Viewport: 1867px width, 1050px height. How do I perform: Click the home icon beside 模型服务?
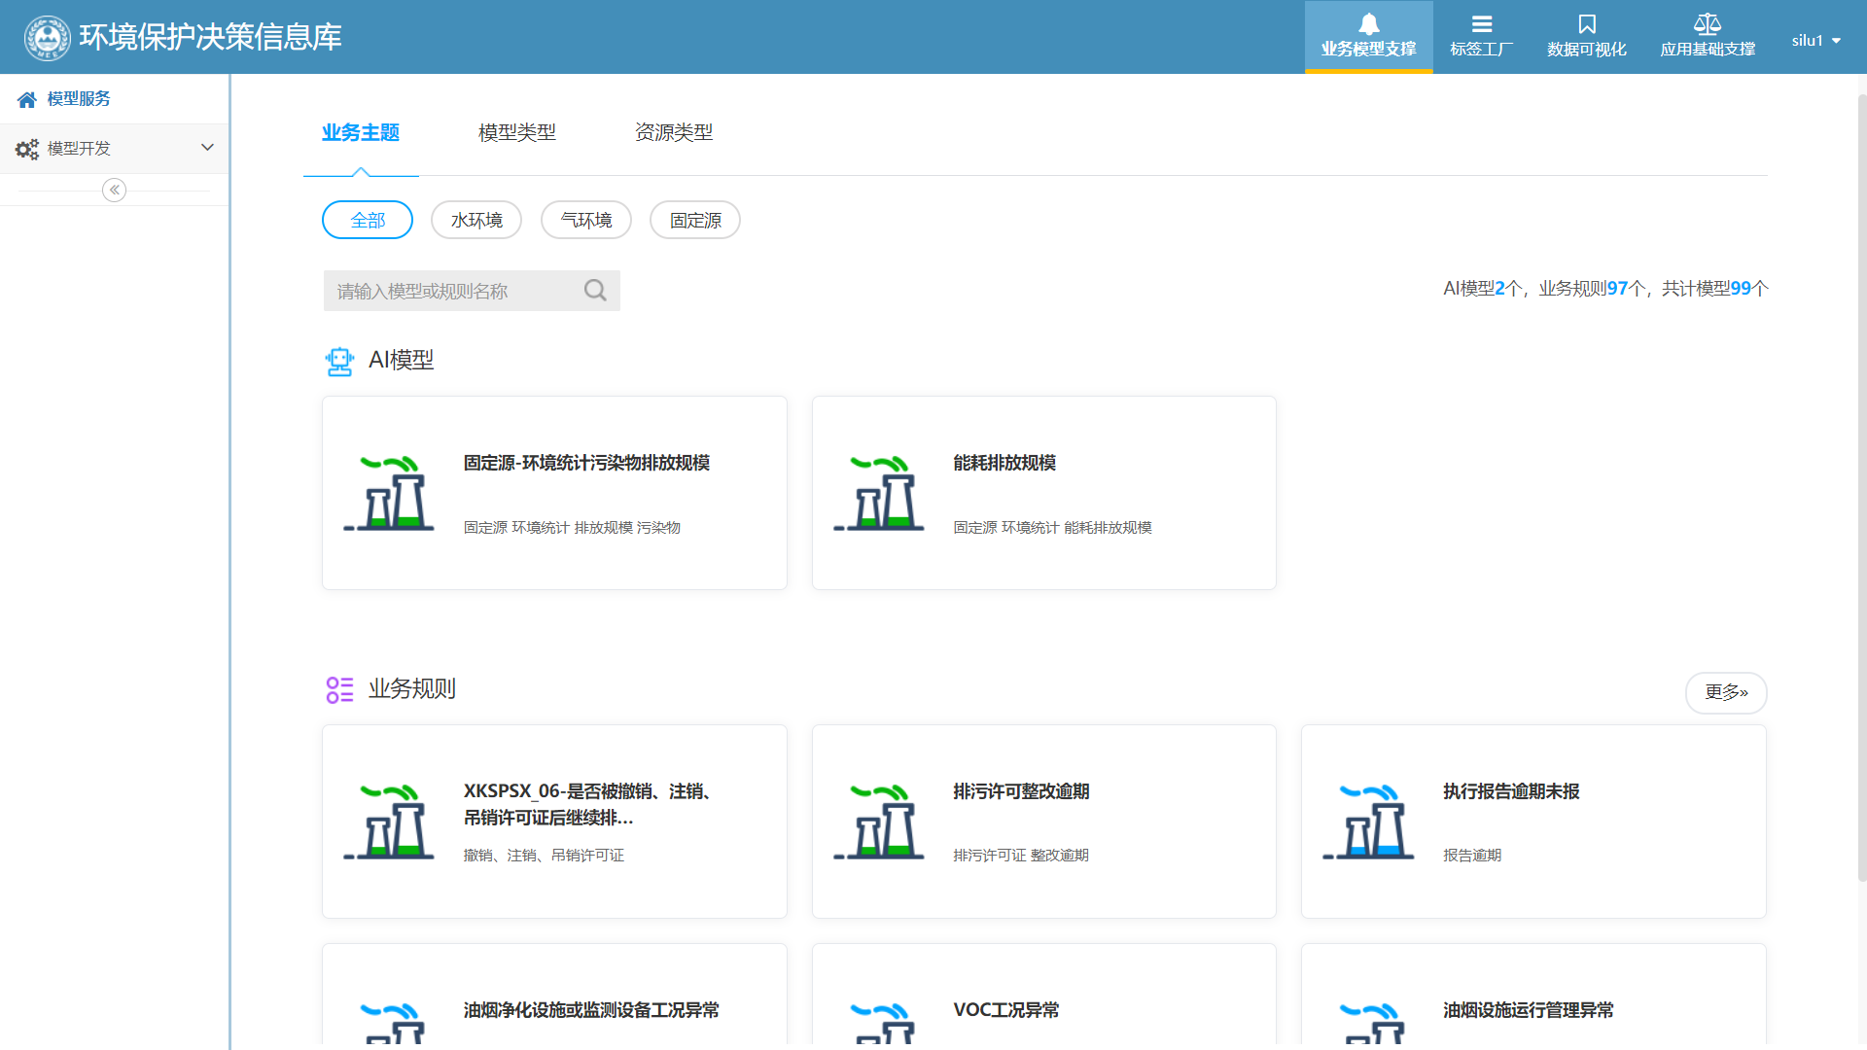click(27, 99)
